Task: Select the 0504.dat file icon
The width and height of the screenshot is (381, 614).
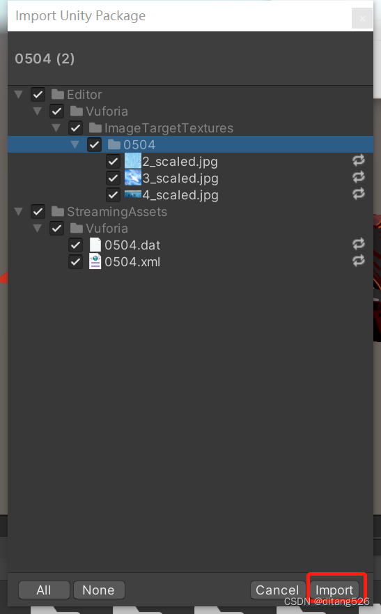Action: click(95, 245)
